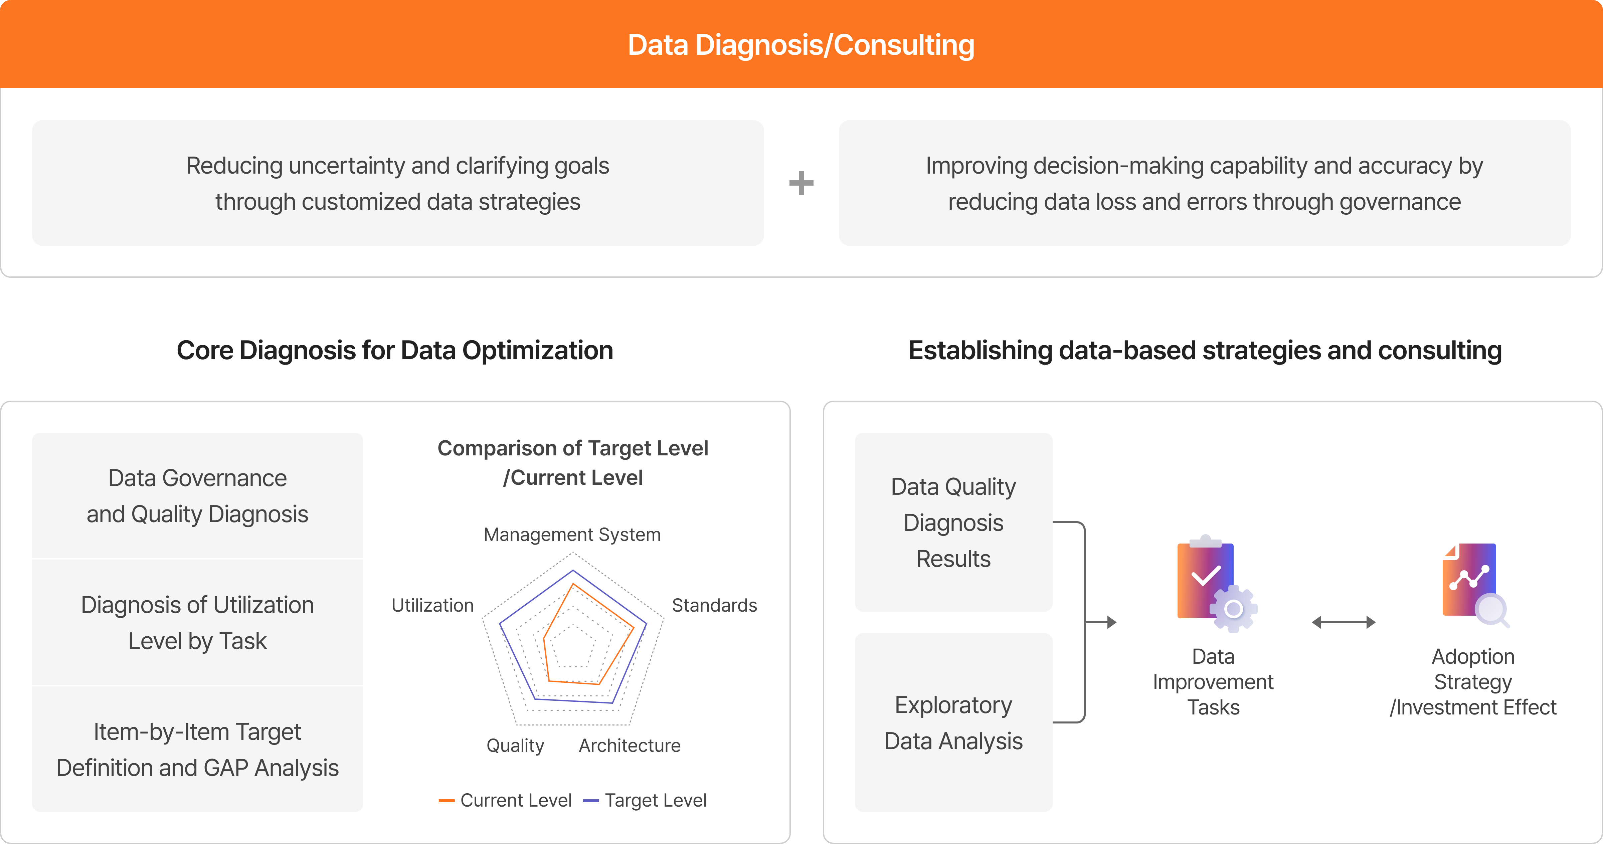This screenshot has height=844, width=1603.
Task: Open the Exploratory Data Analysis box
Action: 953,723
